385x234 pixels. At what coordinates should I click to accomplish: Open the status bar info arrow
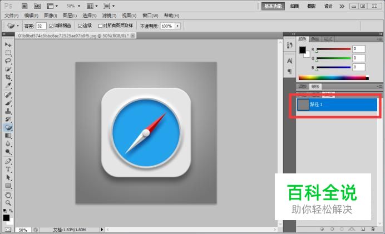pos(102,230)
